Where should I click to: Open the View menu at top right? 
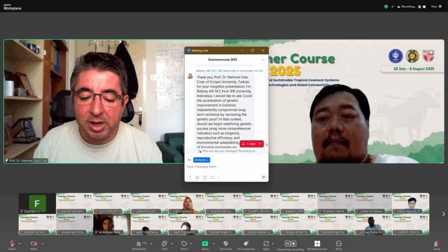(434, 7)
